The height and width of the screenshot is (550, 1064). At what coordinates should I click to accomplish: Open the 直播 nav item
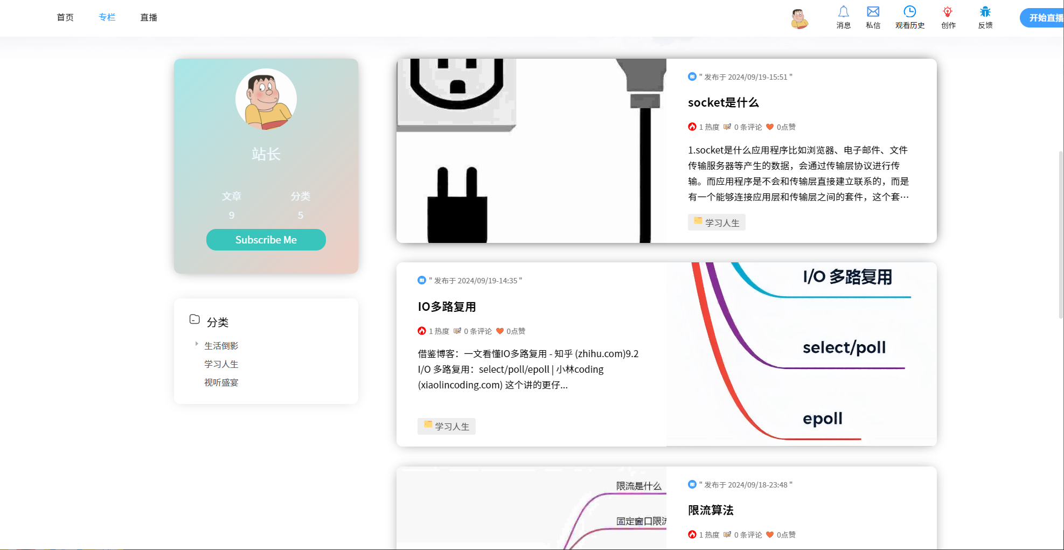[149, 17]
